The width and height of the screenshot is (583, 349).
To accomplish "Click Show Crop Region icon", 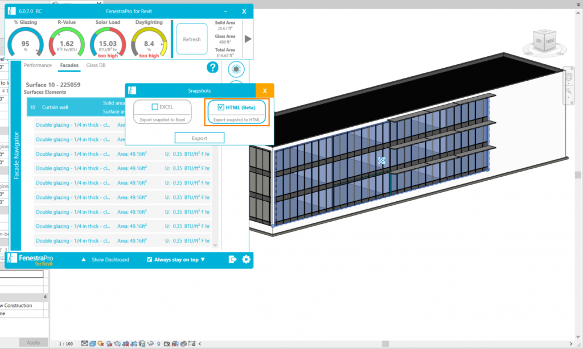I will (x=134, y=344).
